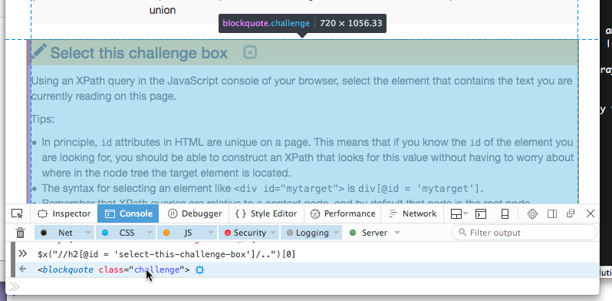Open the Performance tab
The width and height of the screenshot is (612, 301).
[x=343, y=213]
